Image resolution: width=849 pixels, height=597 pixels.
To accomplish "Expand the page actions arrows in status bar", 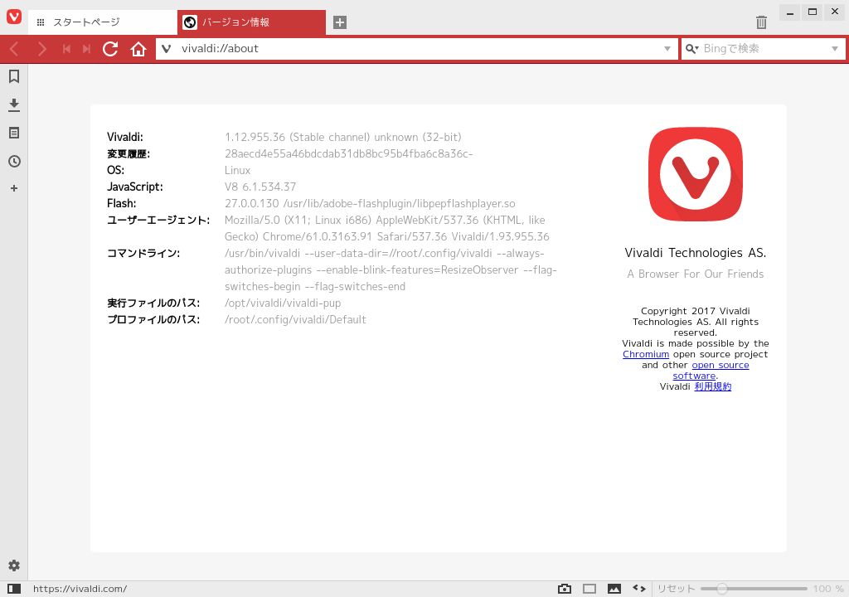I will 638,588.
